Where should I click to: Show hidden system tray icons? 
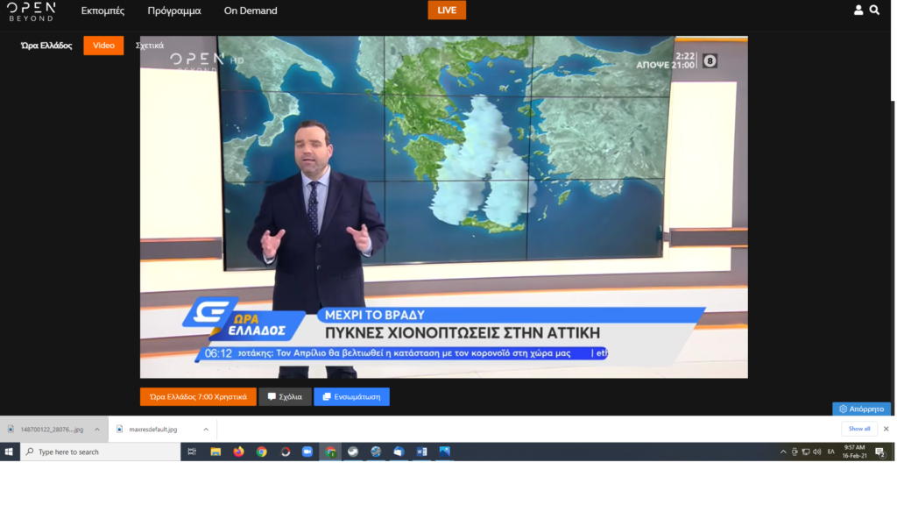click(783, 452)
